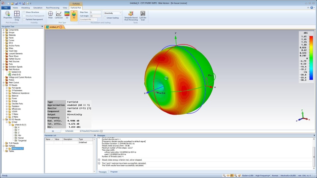Click the magnifier dynamic zoom status icon
Viewport: 317px width, 178px height.
click(235, 176)
